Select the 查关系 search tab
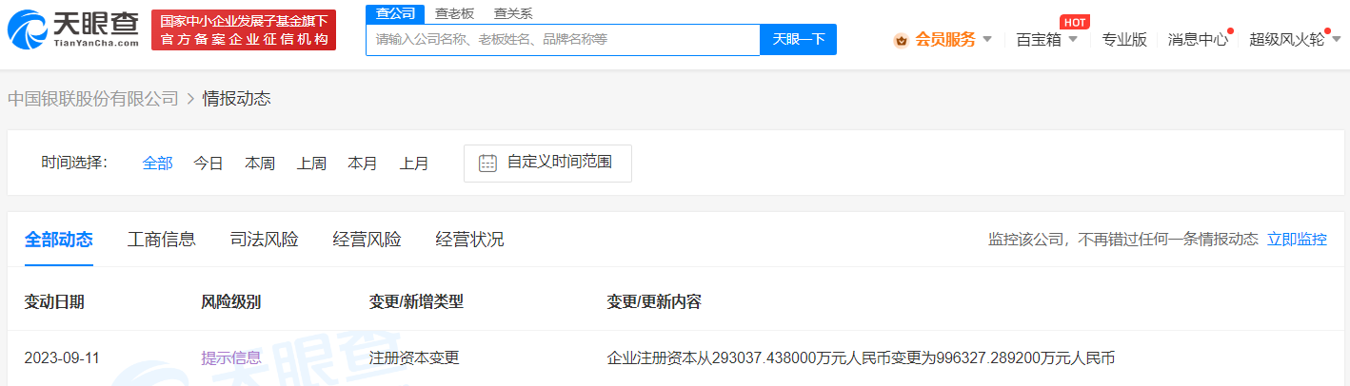Image resolution: width=1350 pixels, height=386 pixels. [x=513, y=13]
